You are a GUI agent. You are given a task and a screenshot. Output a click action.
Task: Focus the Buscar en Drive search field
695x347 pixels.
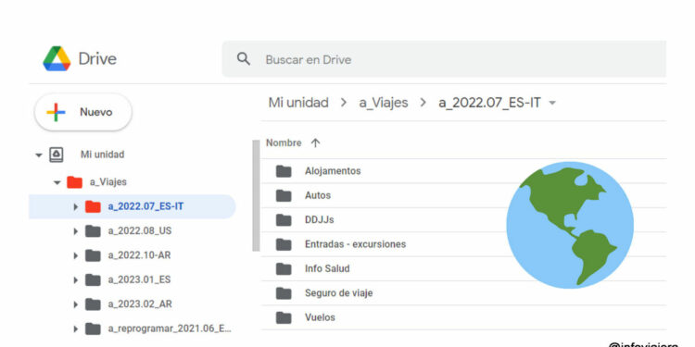tap(444, 59)
